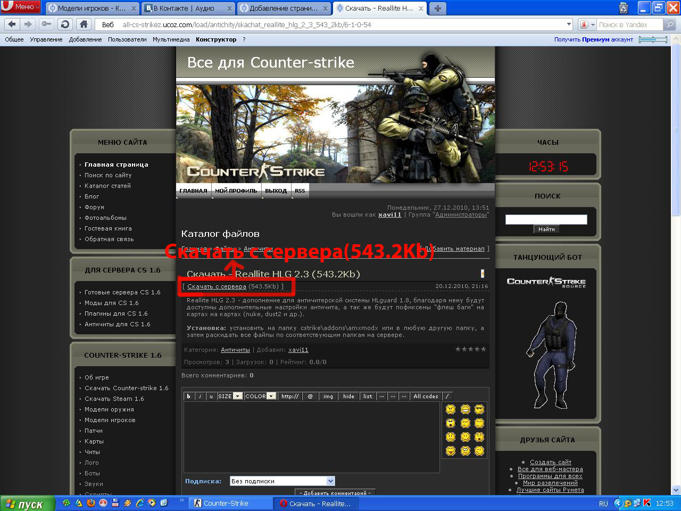Screen dimensions: 681x511
Task: Open the closed tabs trash icon
Action: click(x=623, y=8)
